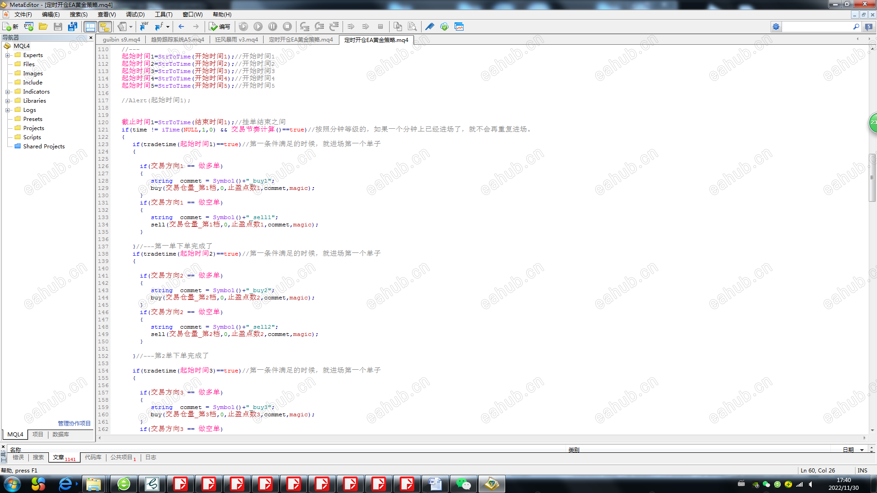Open MQL5 cloud protector shield icon
The height and width of the screenshot is (493, 877).
pyautogui.click(x=444, y=26)
